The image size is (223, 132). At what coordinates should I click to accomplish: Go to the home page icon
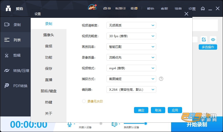pyautogui.click(x=203, y=8)
